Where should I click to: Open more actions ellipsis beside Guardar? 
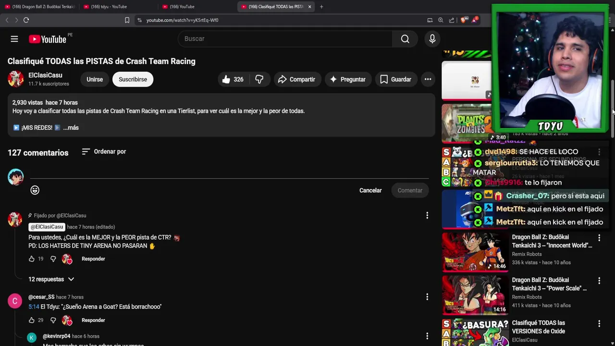pos(428,79)
